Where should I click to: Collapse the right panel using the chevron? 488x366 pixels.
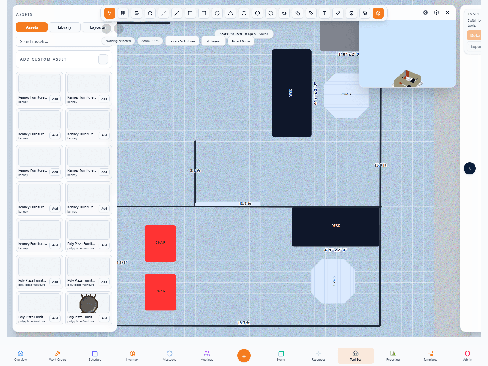click(470, 168)
